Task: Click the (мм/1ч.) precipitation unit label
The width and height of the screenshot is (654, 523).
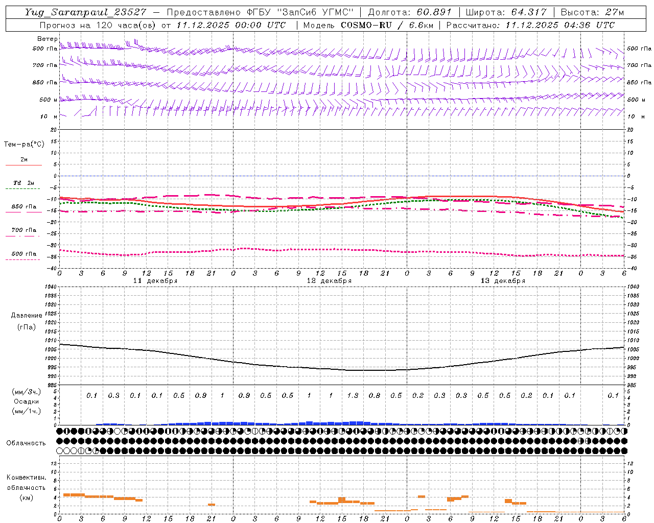Action: point(27,411)
